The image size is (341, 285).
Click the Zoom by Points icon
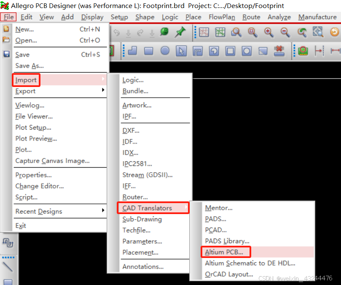tap(236, 32)
